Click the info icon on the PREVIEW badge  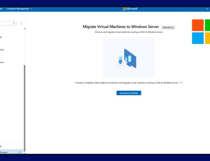click(x=173, y=27)
